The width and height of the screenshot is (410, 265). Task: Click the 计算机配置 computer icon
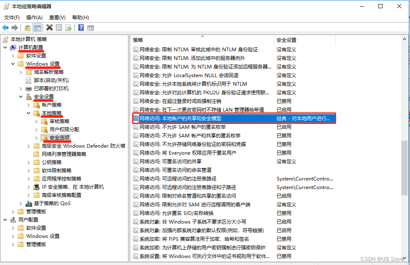click(x=13, y=48)
